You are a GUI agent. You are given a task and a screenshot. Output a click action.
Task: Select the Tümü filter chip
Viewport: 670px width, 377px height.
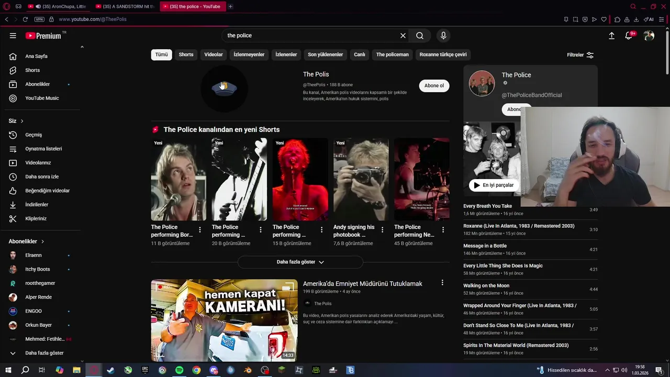[x=162, y=54]
